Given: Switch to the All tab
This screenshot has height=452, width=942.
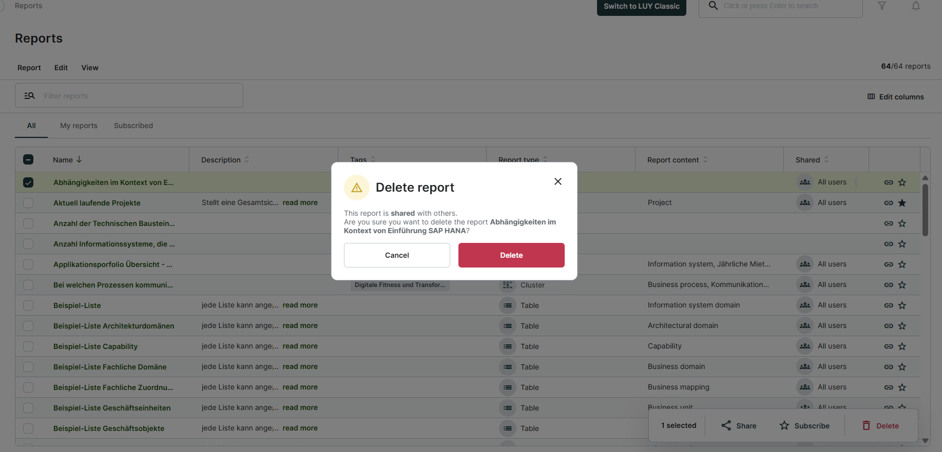Looking at the screenshot, I should coord(31,126).
